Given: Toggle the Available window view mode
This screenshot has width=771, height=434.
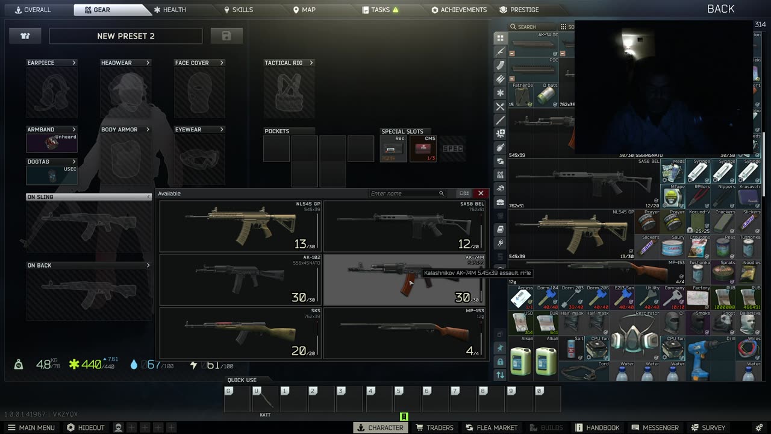Looking at the screenshot, I should click(464, 193).
